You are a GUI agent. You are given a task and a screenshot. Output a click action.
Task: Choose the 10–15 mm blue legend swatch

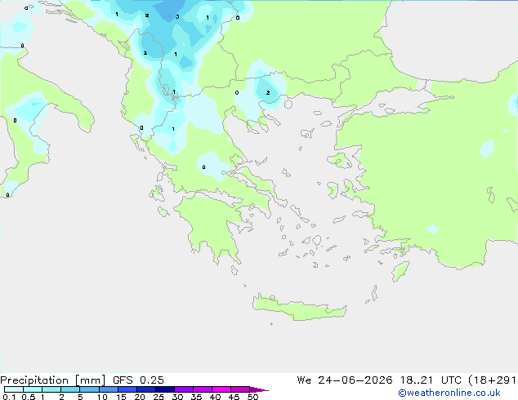tap(108, 389)
